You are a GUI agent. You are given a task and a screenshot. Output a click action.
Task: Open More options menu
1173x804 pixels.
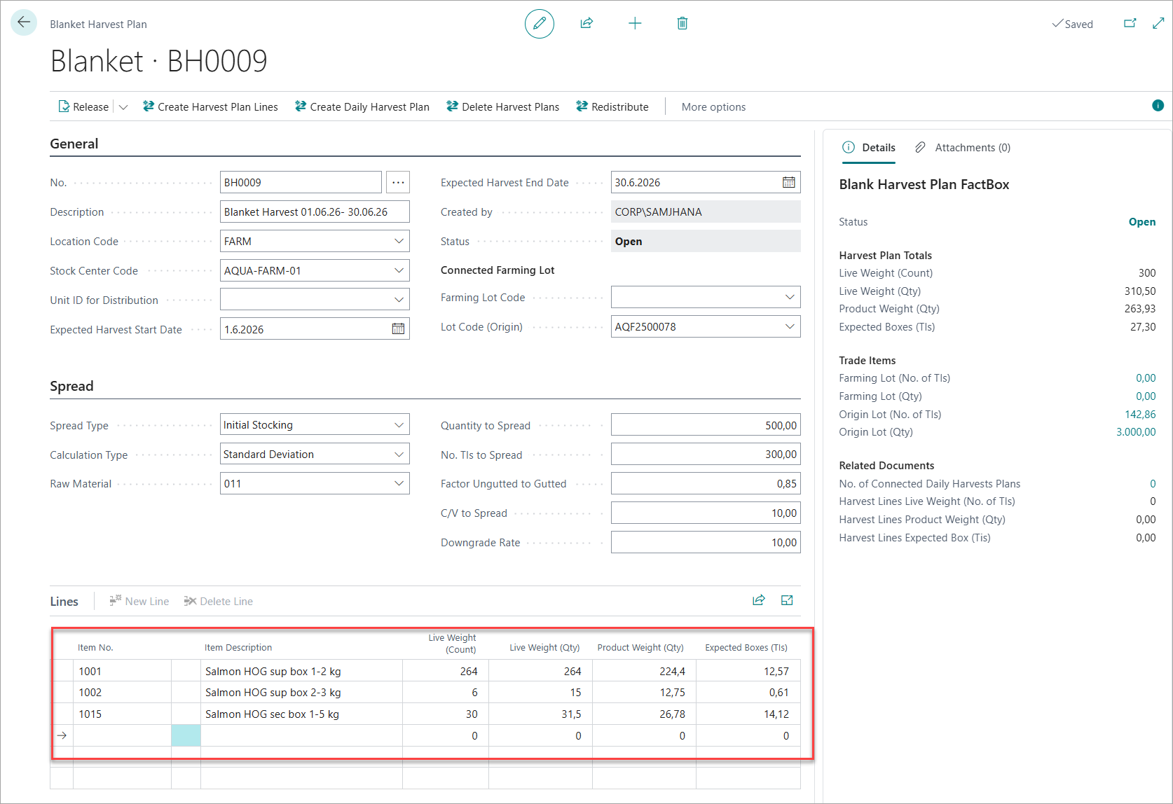coord(713,107)
